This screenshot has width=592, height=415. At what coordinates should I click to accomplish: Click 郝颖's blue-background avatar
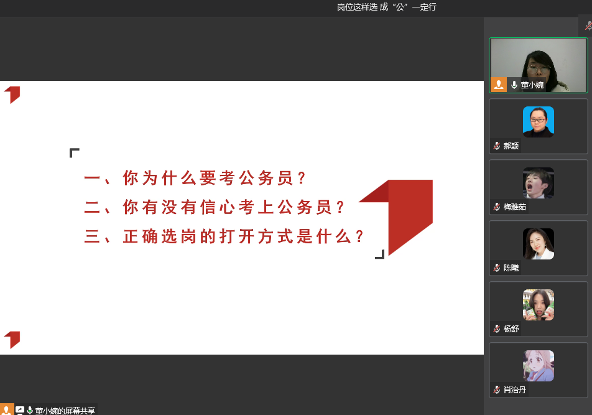click(539, 121)
